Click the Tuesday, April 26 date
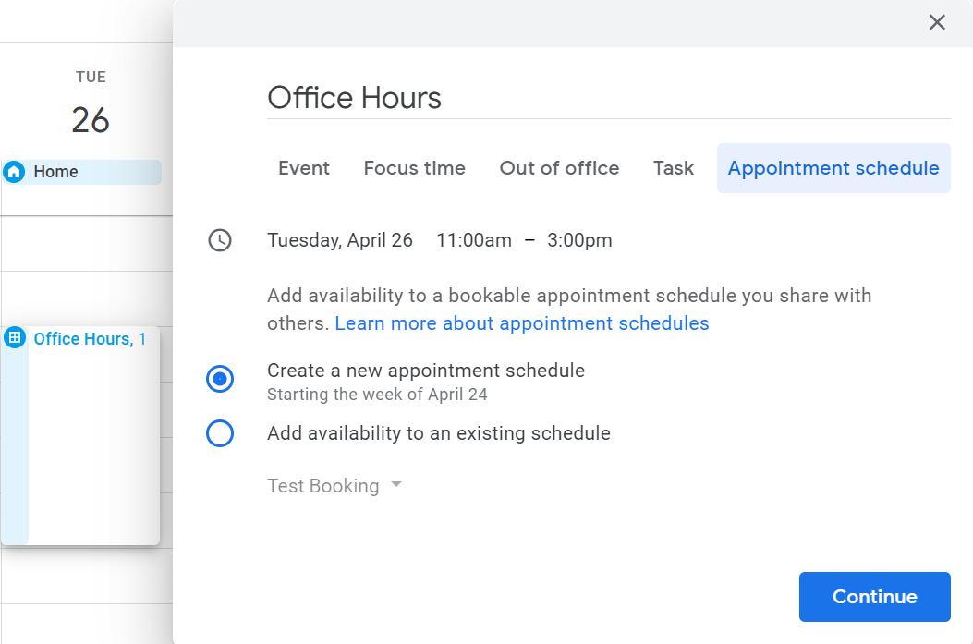The image size is (973, 644). coord(340,241)
